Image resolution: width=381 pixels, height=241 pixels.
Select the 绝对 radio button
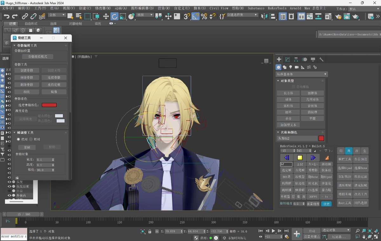[x=19, y=139]
